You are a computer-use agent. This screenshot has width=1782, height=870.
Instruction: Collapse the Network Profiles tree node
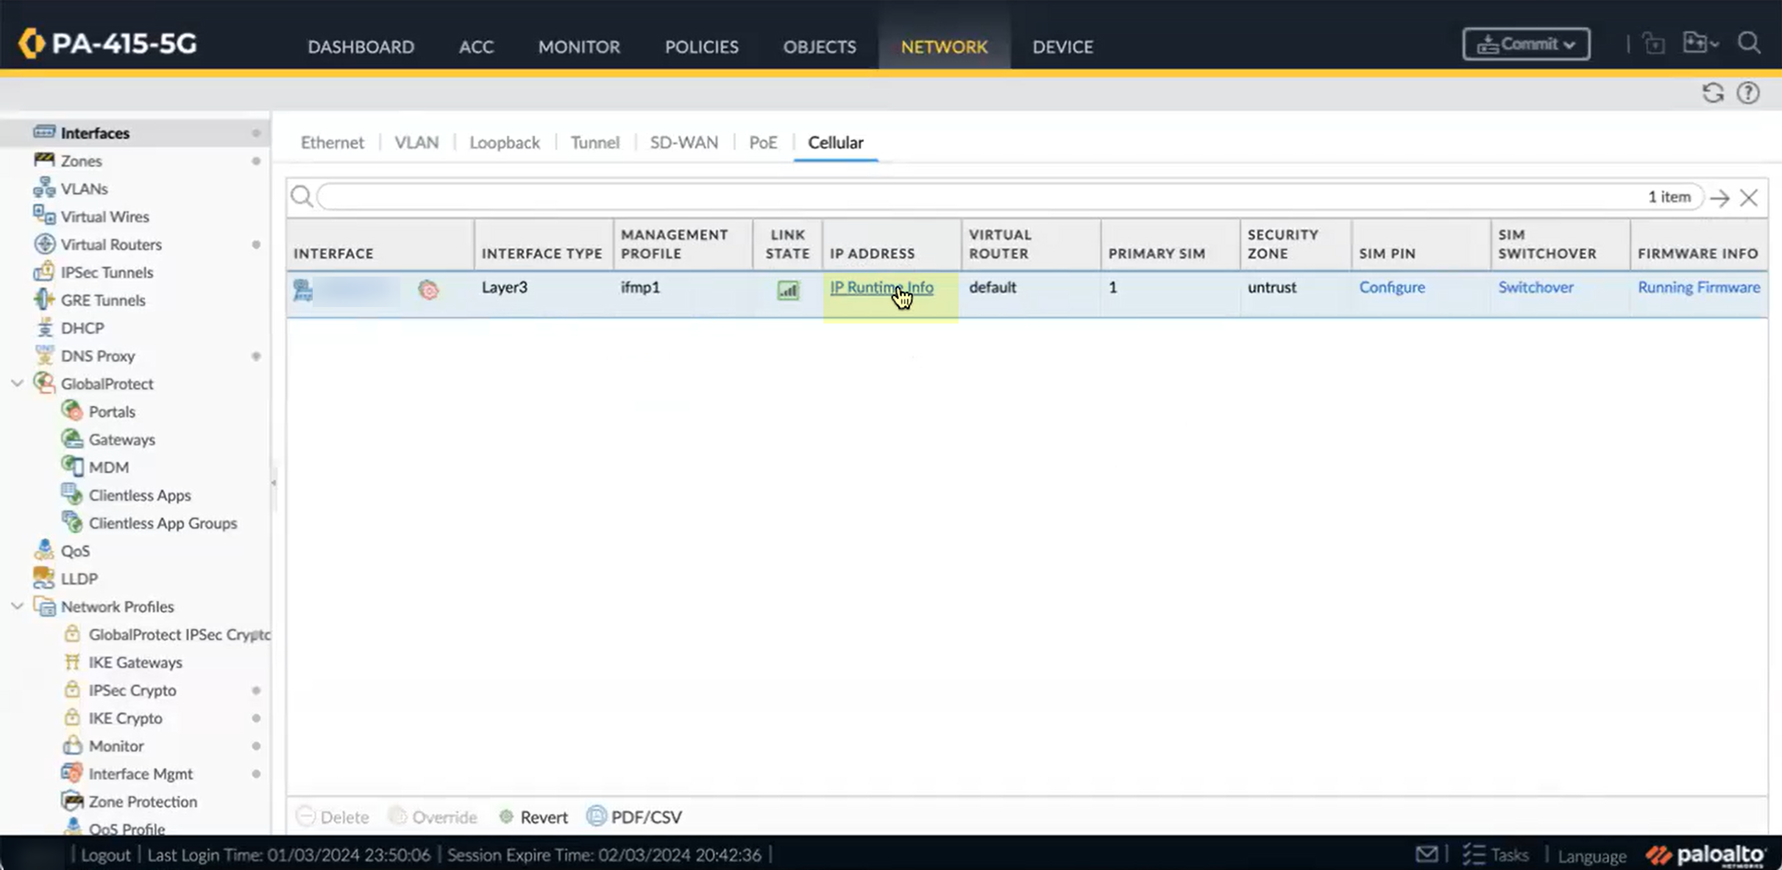click(x=17, y=606)
